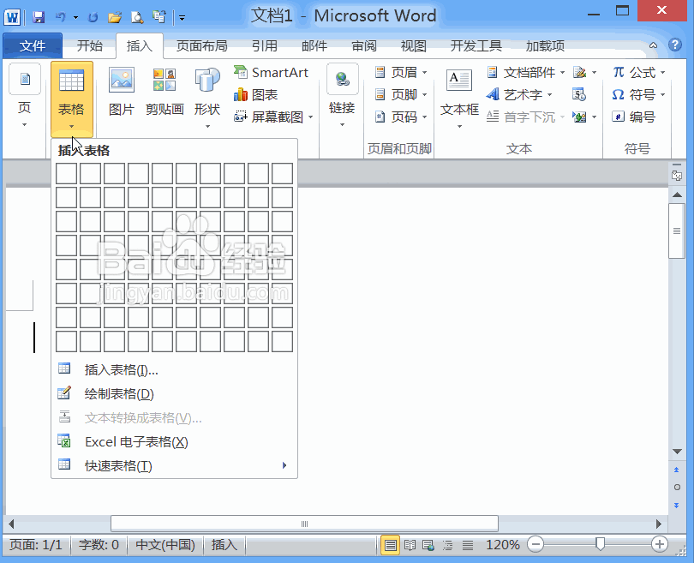Choose Excel 电子表格(X) menu item
The width and height of the screenshot is (694, 563).
175,441
